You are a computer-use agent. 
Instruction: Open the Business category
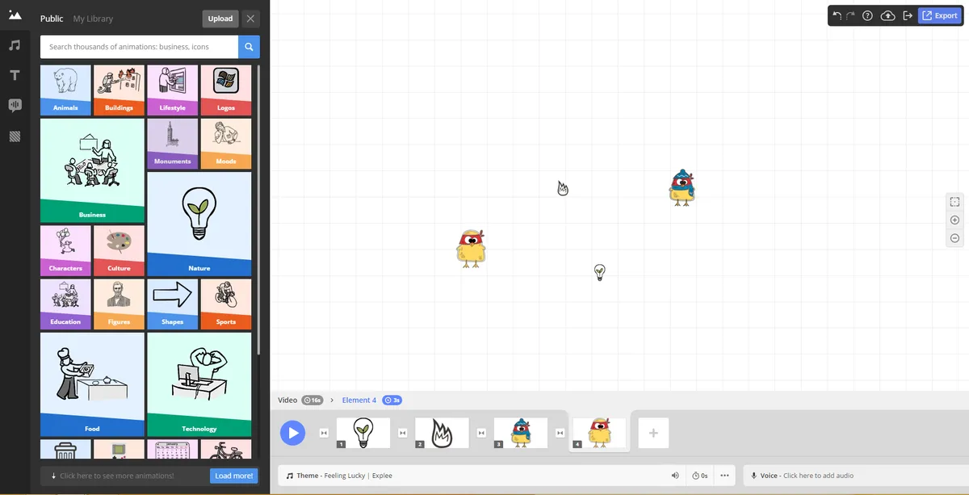[x=92, y=170]
